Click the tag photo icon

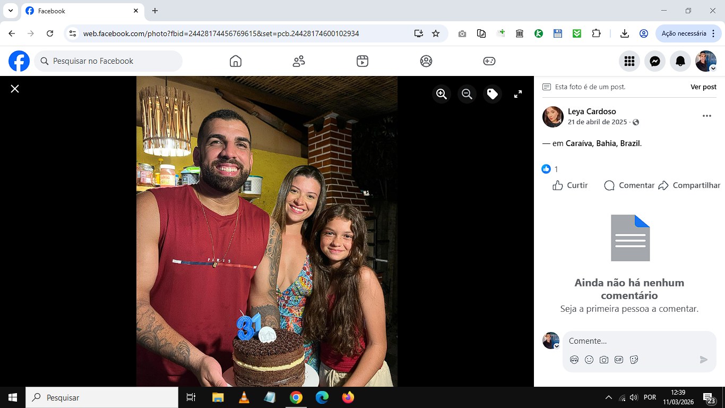[x=493, y=94]
